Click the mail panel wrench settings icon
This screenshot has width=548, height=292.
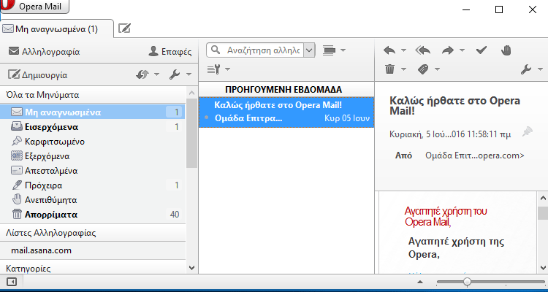[x=175, y=74]
